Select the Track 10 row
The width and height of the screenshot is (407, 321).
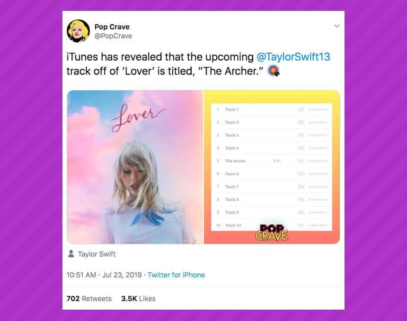(x=272, y=225)
